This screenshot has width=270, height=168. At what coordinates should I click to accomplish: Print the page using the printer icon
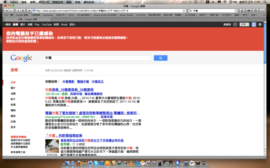click(x=248, y=10)
